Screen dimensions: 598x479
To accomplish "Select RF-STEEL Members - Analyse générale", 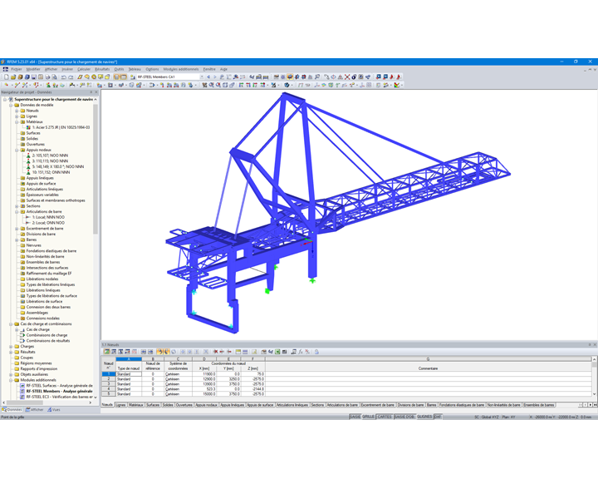I will click(x=59, y=392).
